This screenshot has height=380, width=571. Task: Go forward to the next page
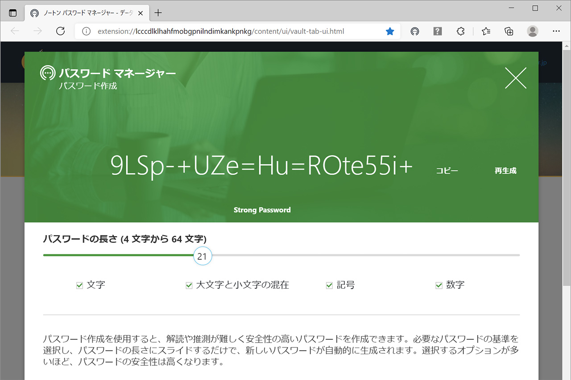(x=37, y=31)
